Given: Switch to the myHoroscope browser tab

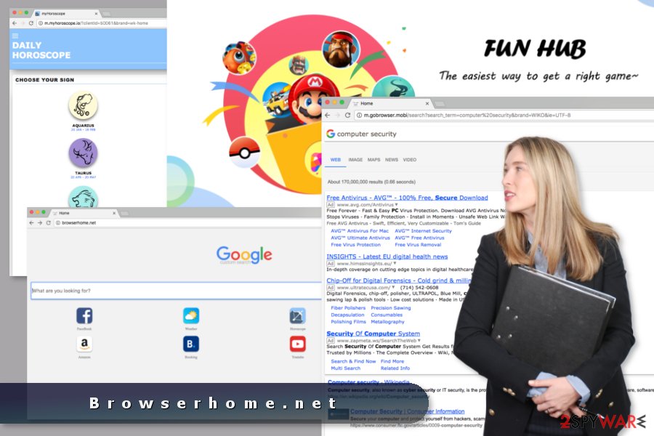Looking at the screenshot, I should 67,13.
